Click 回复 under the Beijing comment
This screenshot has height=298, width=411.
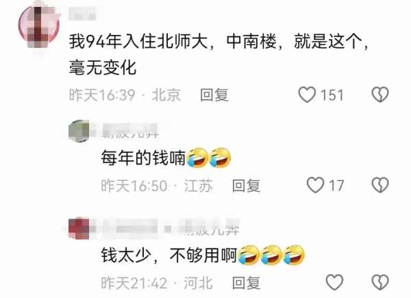(x=214, y=95)
